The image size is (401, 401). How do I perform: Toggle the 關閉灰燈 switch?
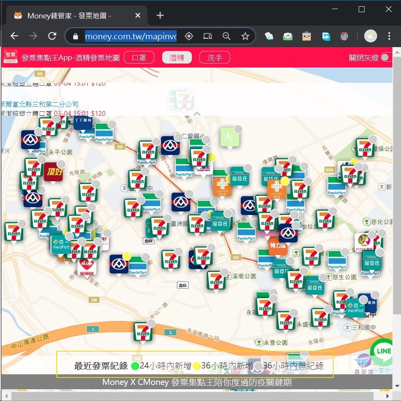[386, 57]
